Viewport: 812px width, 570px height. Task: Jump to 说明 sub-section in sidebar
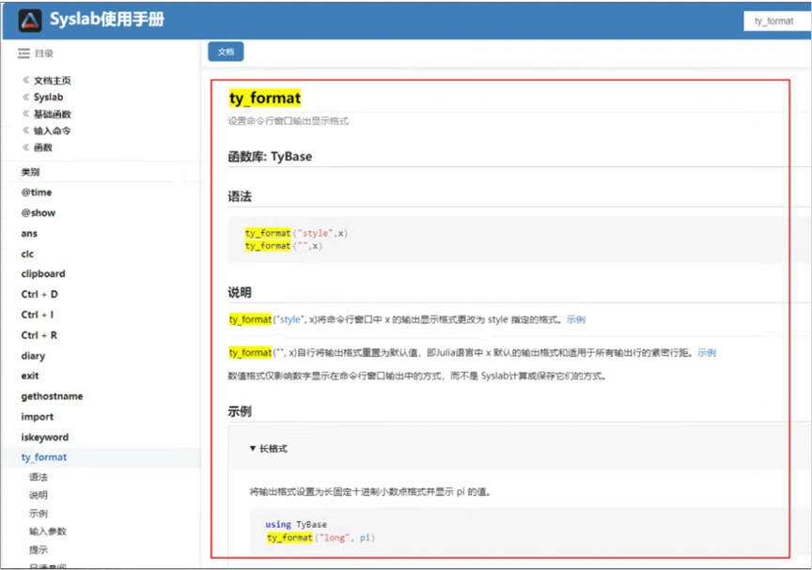pos(39,495)
